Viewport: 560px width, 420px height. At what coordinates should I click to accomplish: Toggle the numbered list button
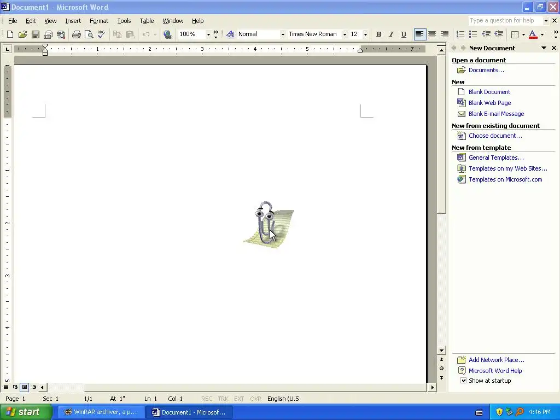coord(460,34)
